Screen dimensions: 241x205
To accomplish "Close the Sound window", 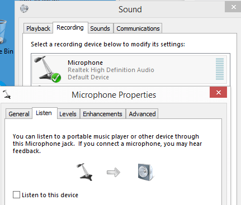I will [233, 7].
